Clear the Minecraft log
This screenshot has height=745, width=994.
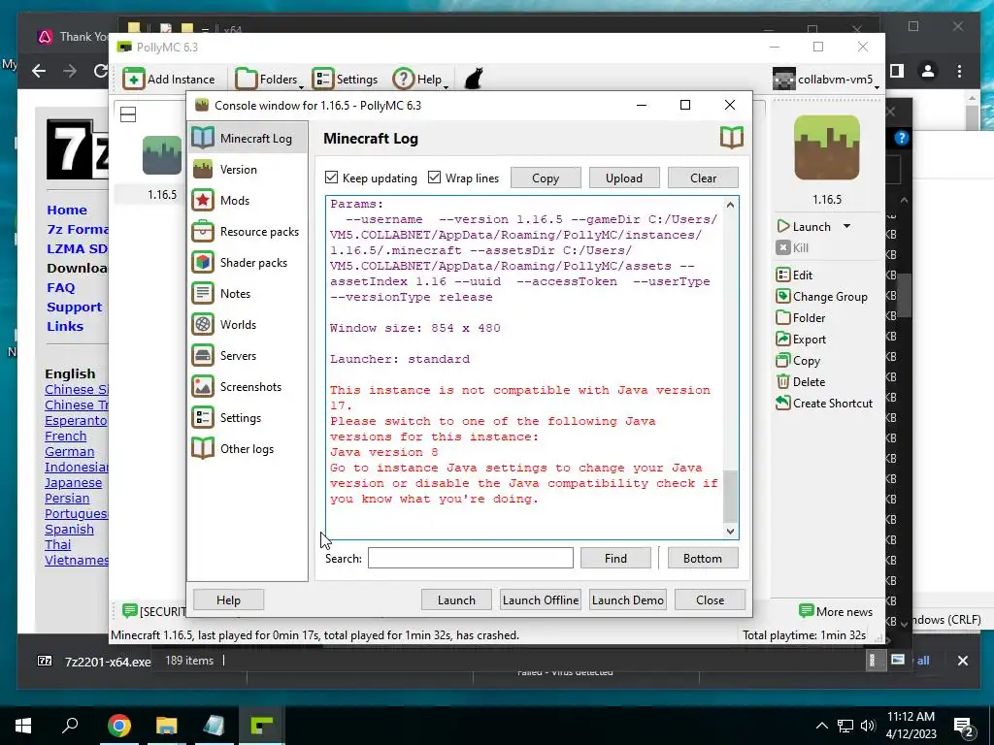[x=703, y=178]
